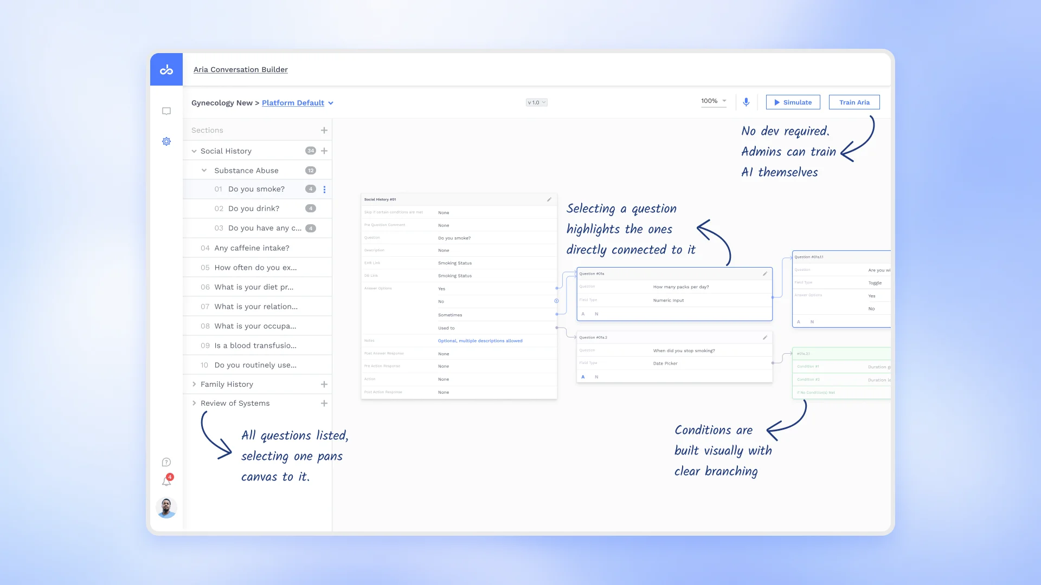
Task: Select question 01 Do you smoke?
Action: pyautogui.click(x=258, y=189)
